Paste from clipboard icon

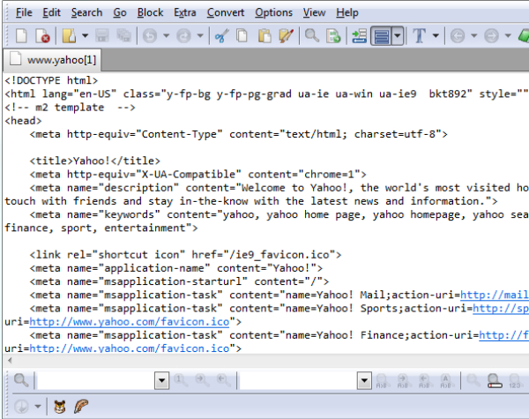264,36
